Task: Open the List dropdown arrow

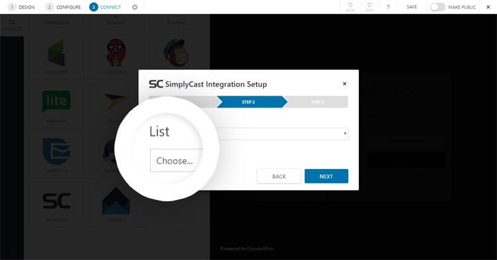Action: (345, 133)
